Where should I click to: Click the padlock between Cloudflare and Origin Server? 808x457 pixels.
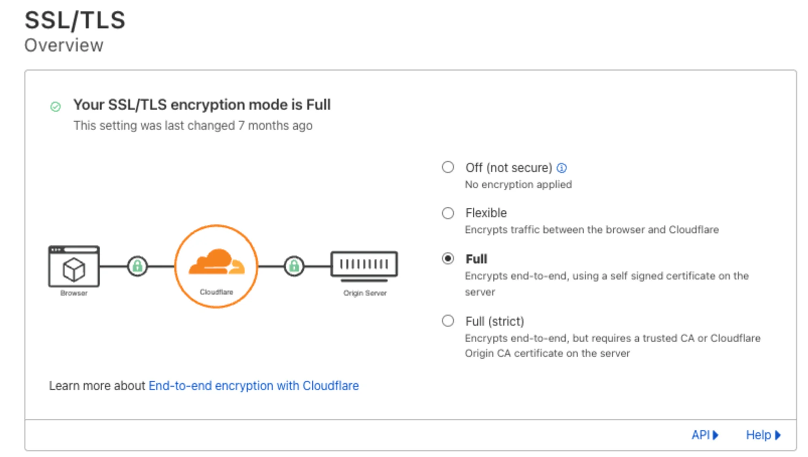295,266
